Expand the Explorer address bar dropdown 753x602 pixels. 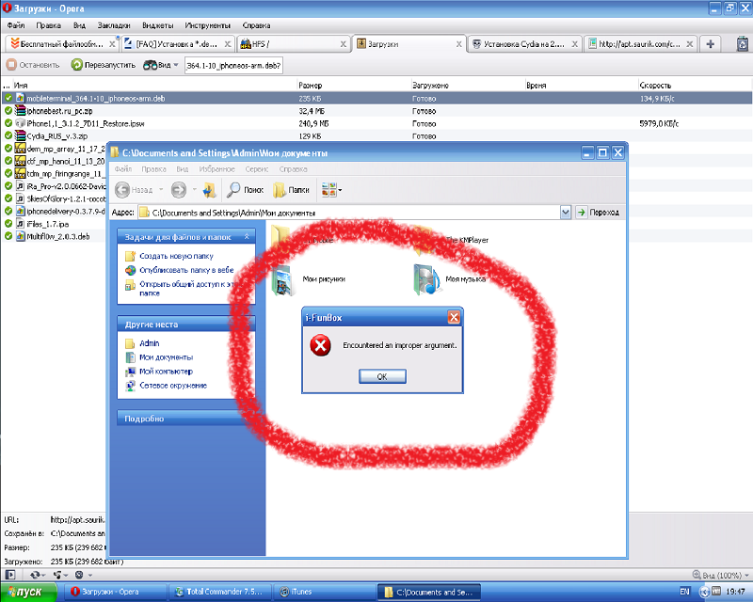point(565,213)
